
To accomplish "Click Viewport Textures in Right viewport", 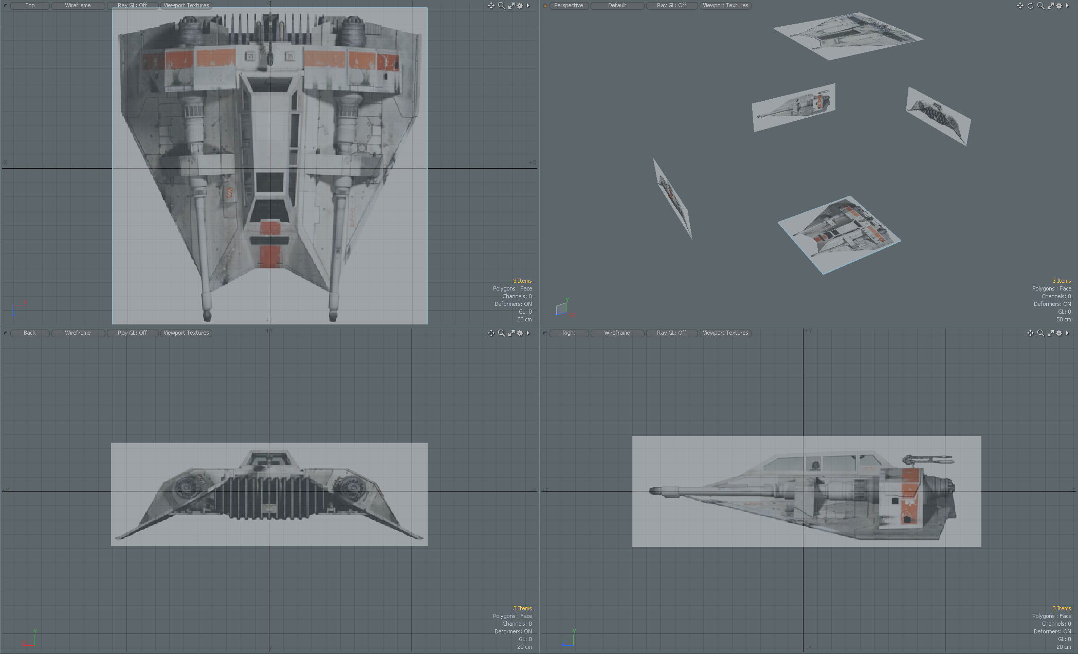I will coord(725,333).
